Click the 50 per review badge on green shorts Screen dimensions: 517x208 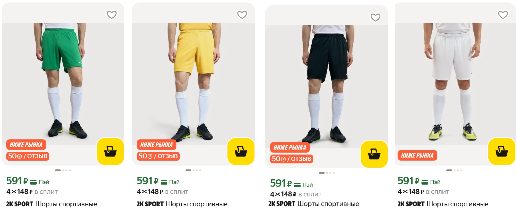point(28,156)
